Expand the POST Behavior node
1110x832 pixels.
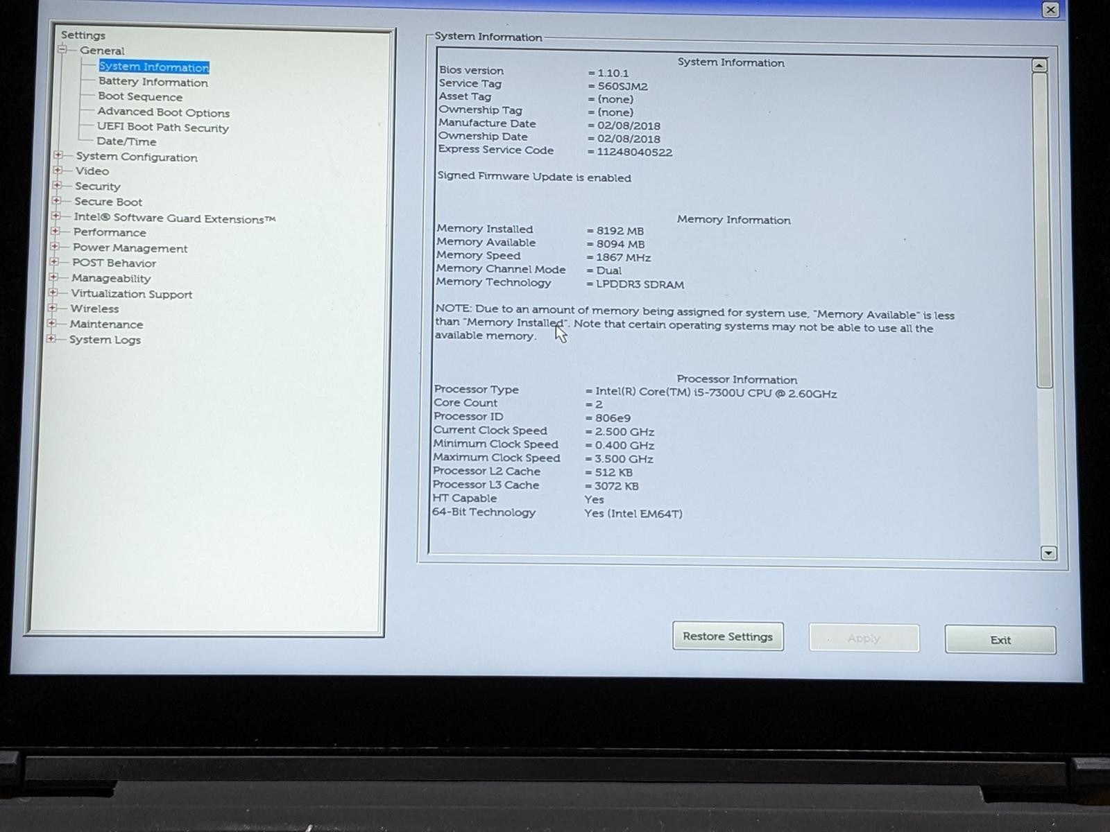pyautogui.click(x=54, y=261)
